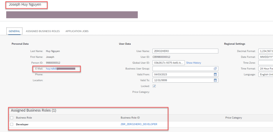This screenshot has height=132, width=273.
Task: Select all rows via Business Role header checkbox
Action: (11, 118)
